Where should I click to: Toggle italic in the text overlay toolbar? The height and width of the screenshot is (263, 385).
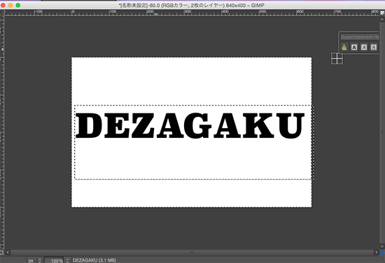pyautogui.click(x=364, y=47)
